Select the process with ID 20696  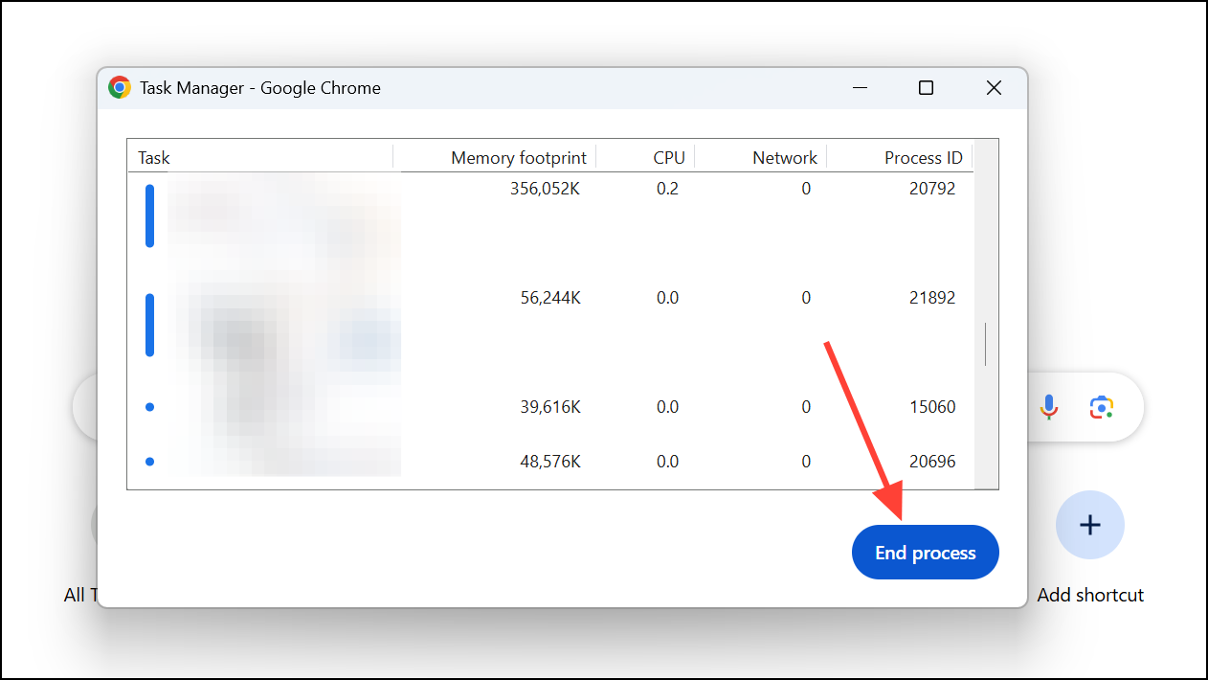pos(931,462)
